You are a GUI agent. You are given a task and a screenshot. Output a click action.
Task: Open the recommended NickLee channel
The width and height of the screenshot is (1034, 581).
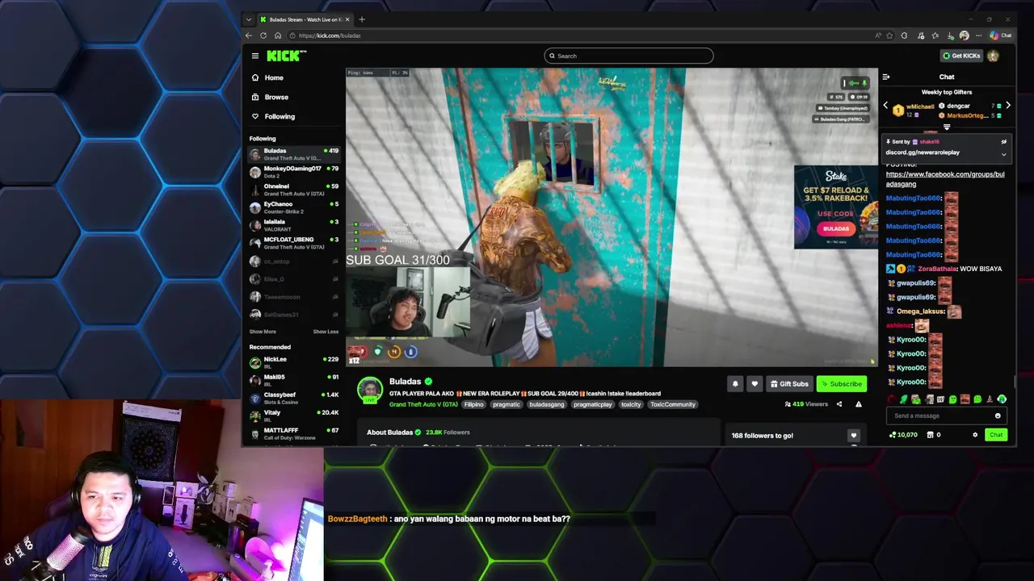pos(294,362)
